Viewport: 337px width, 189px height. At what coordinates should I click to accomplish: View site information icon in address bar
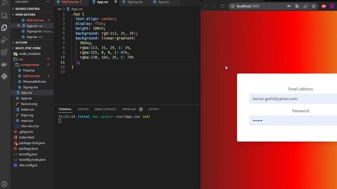click(x=233, y=6)
